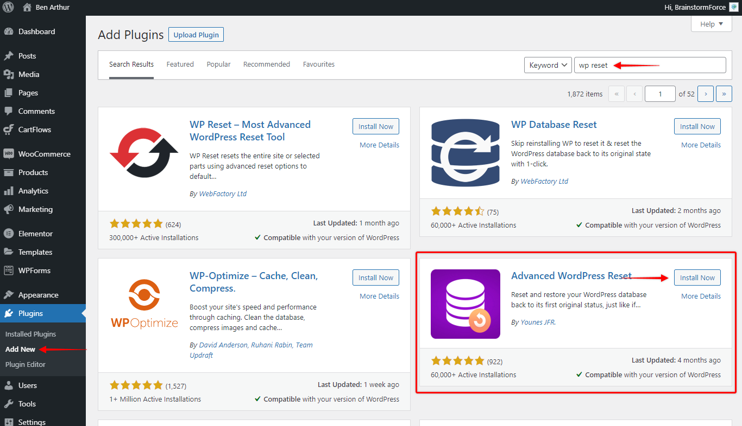Switch to the Popular tab
Viewport: 742px width, 426px height.
[x=218, y=64]
